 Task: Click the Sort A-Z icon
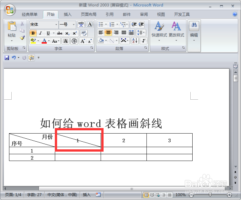tap(135, 41)
